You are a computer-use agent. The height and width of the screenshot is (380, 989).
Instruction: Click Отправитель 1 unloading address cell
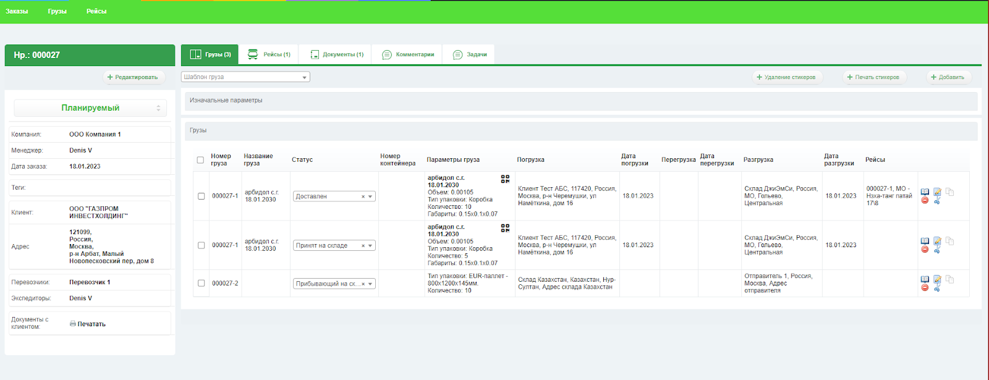pyautogui.click(x=781, y=284)
